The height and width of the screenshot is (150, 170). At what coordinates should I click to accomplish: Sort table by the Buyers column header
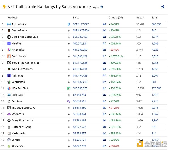pyautogui.click(x=140, y=18)
